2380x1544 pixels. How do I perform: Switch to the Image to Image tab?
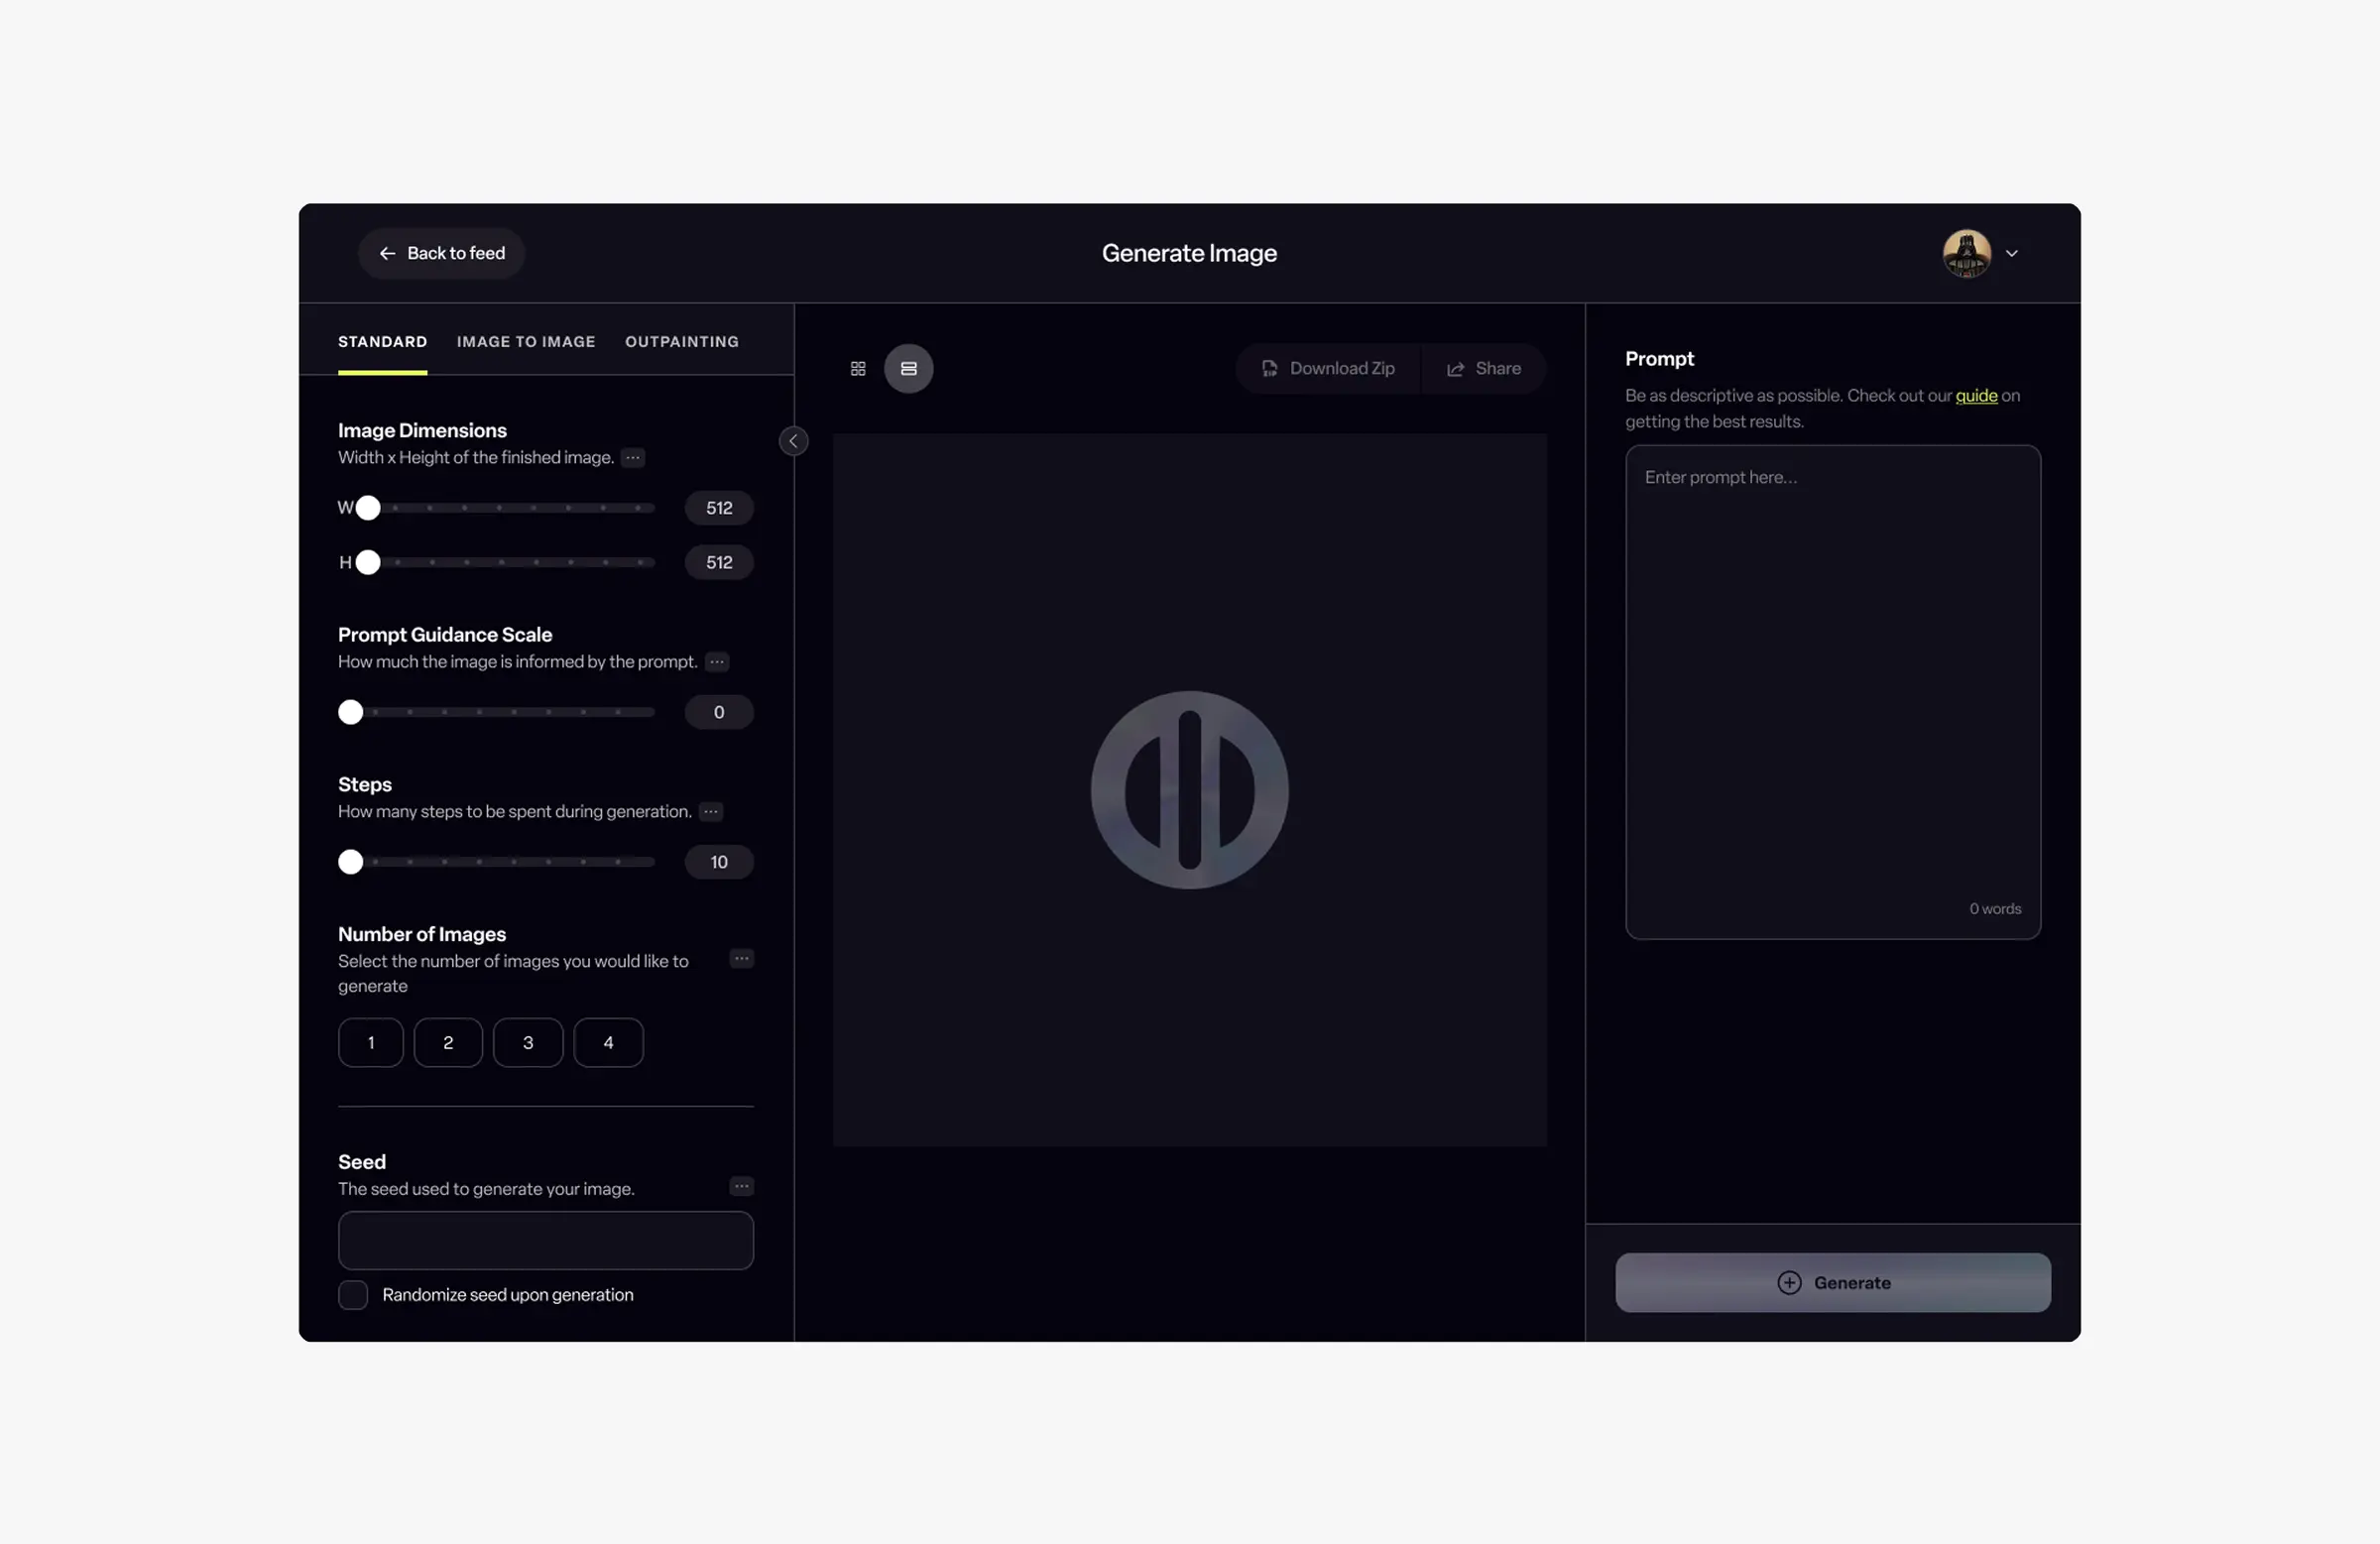526,342
